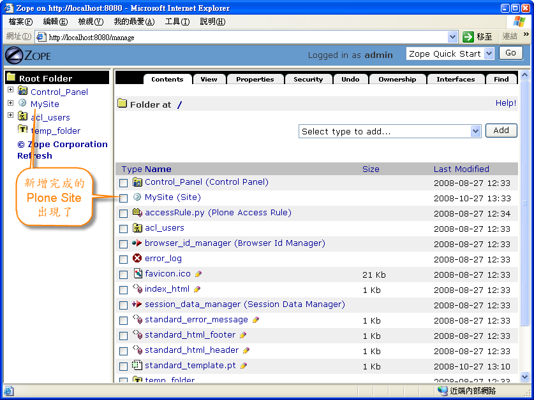The image size is (534, 400).
Task: Click the accessRule.py row icon
Action: point(137,213)
